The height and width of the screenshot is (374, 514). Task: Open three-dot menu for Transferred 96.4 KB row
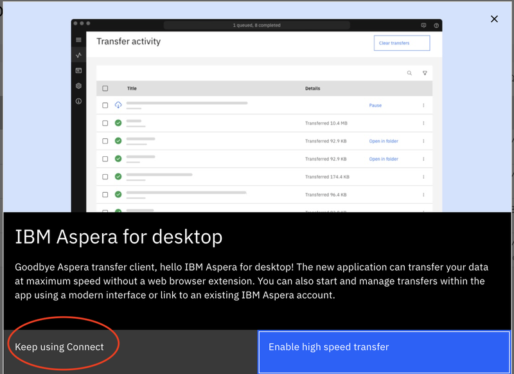tap(423, 195)
